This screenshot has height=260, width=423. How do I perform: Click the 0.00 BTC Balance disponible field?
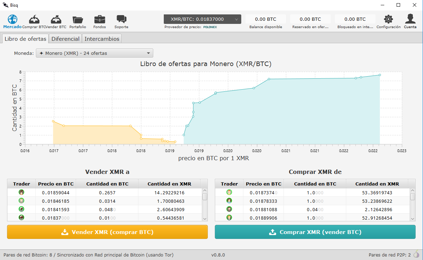click(x=266, y=19)
